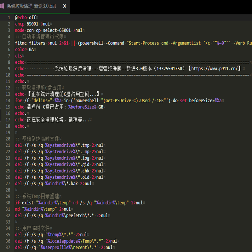
Task: Click '正在安全清理垃圾，请稍等' on line 17
Action: point(54,120)
